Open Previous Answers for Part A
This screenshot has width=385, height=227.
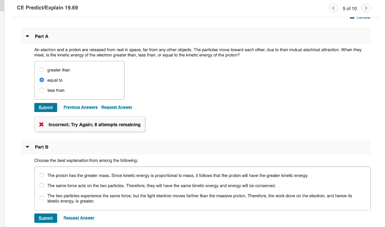pos(80,107)
